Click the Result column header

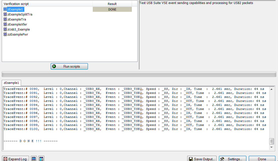(x=112, y=4)
